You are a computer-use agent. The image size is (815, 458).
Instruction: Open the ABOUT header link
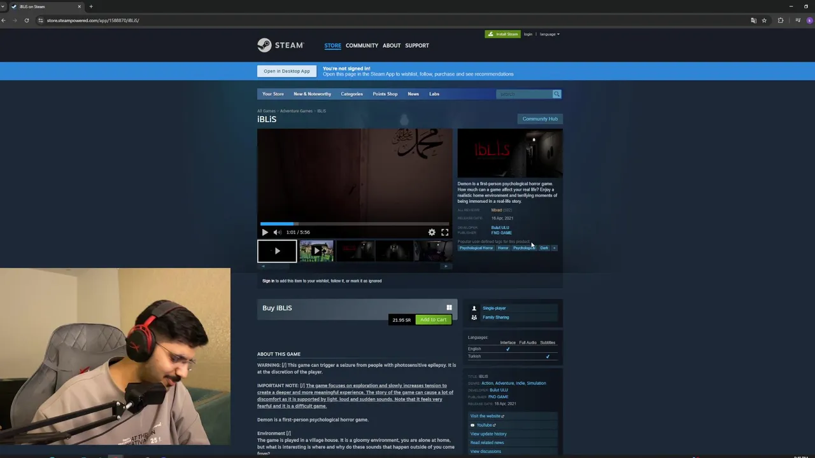click(392, 46)
